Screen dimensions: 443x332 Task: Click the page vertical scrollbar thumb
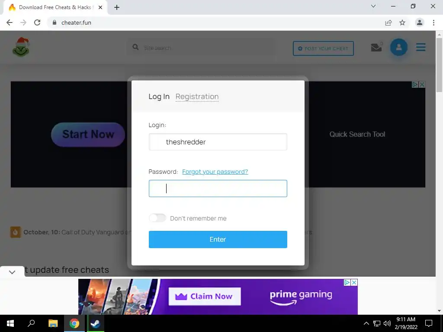pos(439,65)
